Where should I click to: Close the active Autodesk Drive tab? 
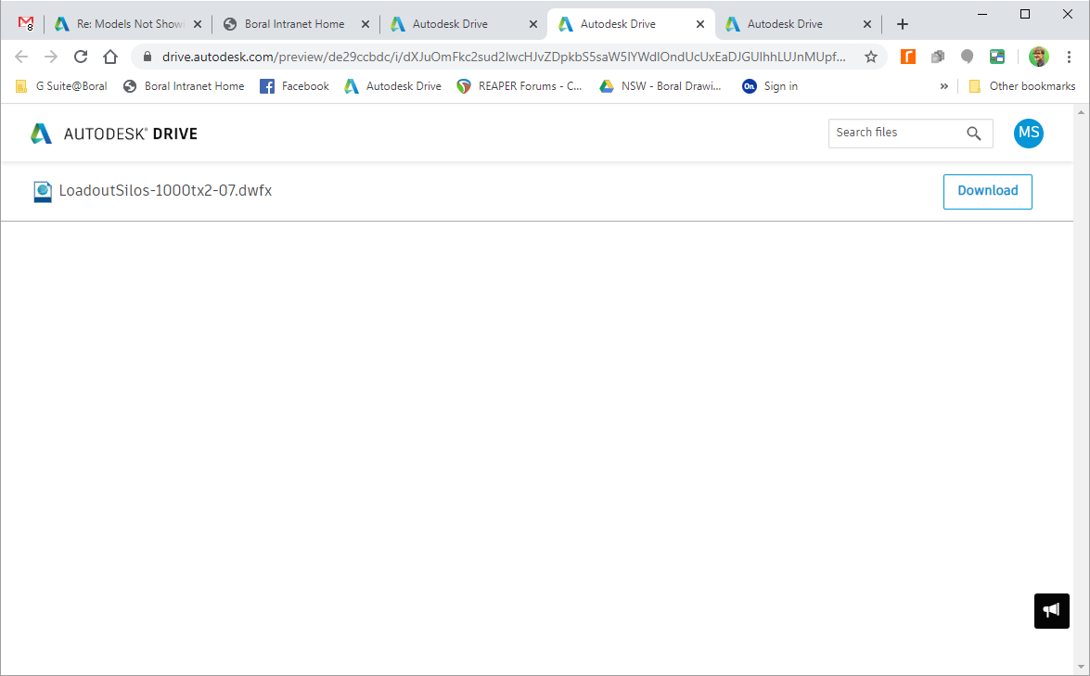point(700,24)
